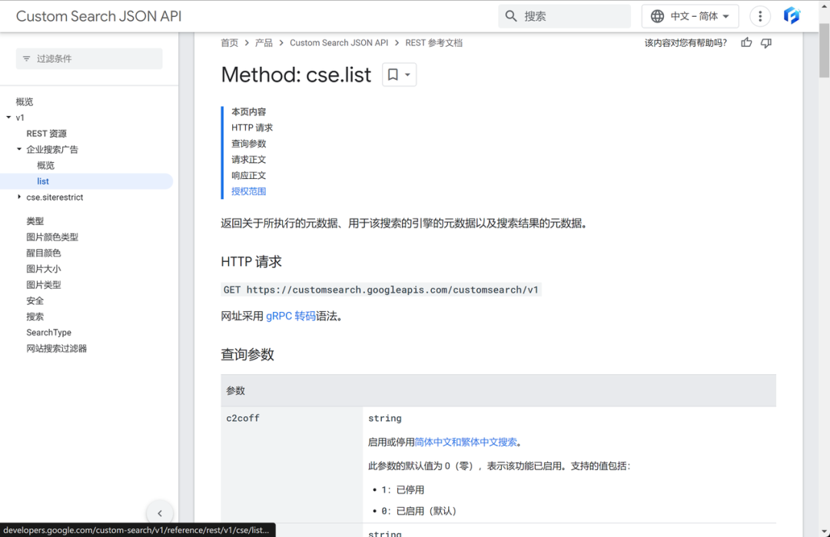Select 授权范围 in page contents
The width and height of the screenshot is (830, 537).
point(248,191)
